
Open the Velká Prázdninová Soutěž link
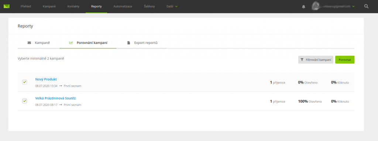point(55,98)
